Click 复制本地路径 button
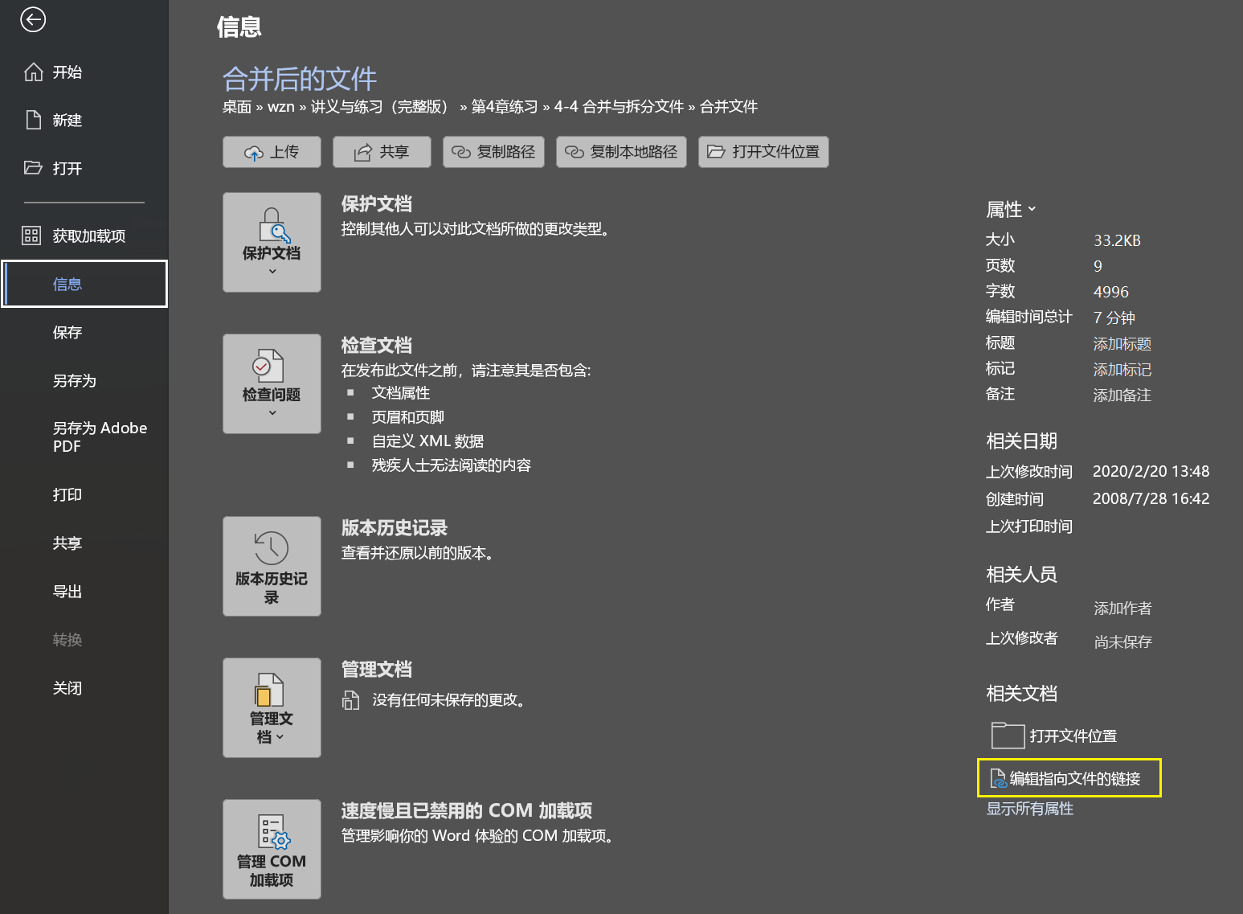Viewport: 1243px width, 914px height. tap(621, 152)
